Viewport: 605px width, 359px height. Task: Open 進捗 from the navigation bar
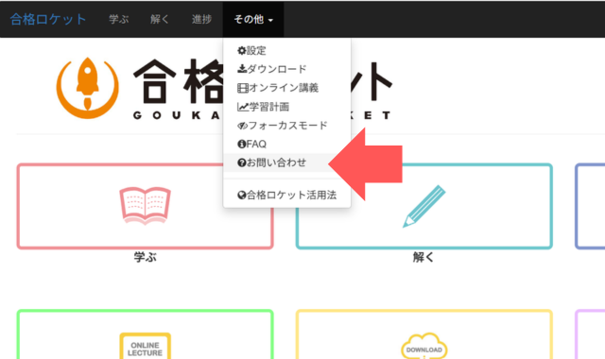click(201, 19)
